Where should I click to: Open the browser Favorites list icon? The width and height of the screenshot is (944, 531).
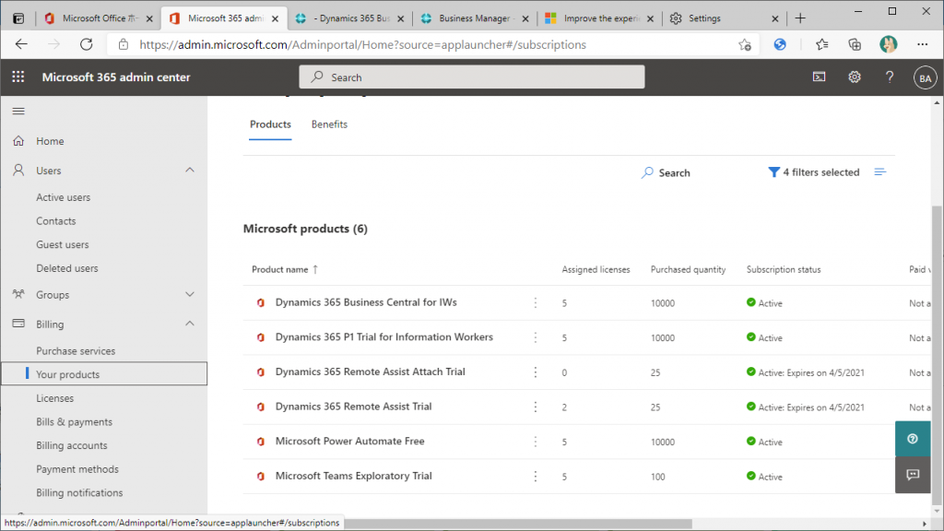pos(821,44)
